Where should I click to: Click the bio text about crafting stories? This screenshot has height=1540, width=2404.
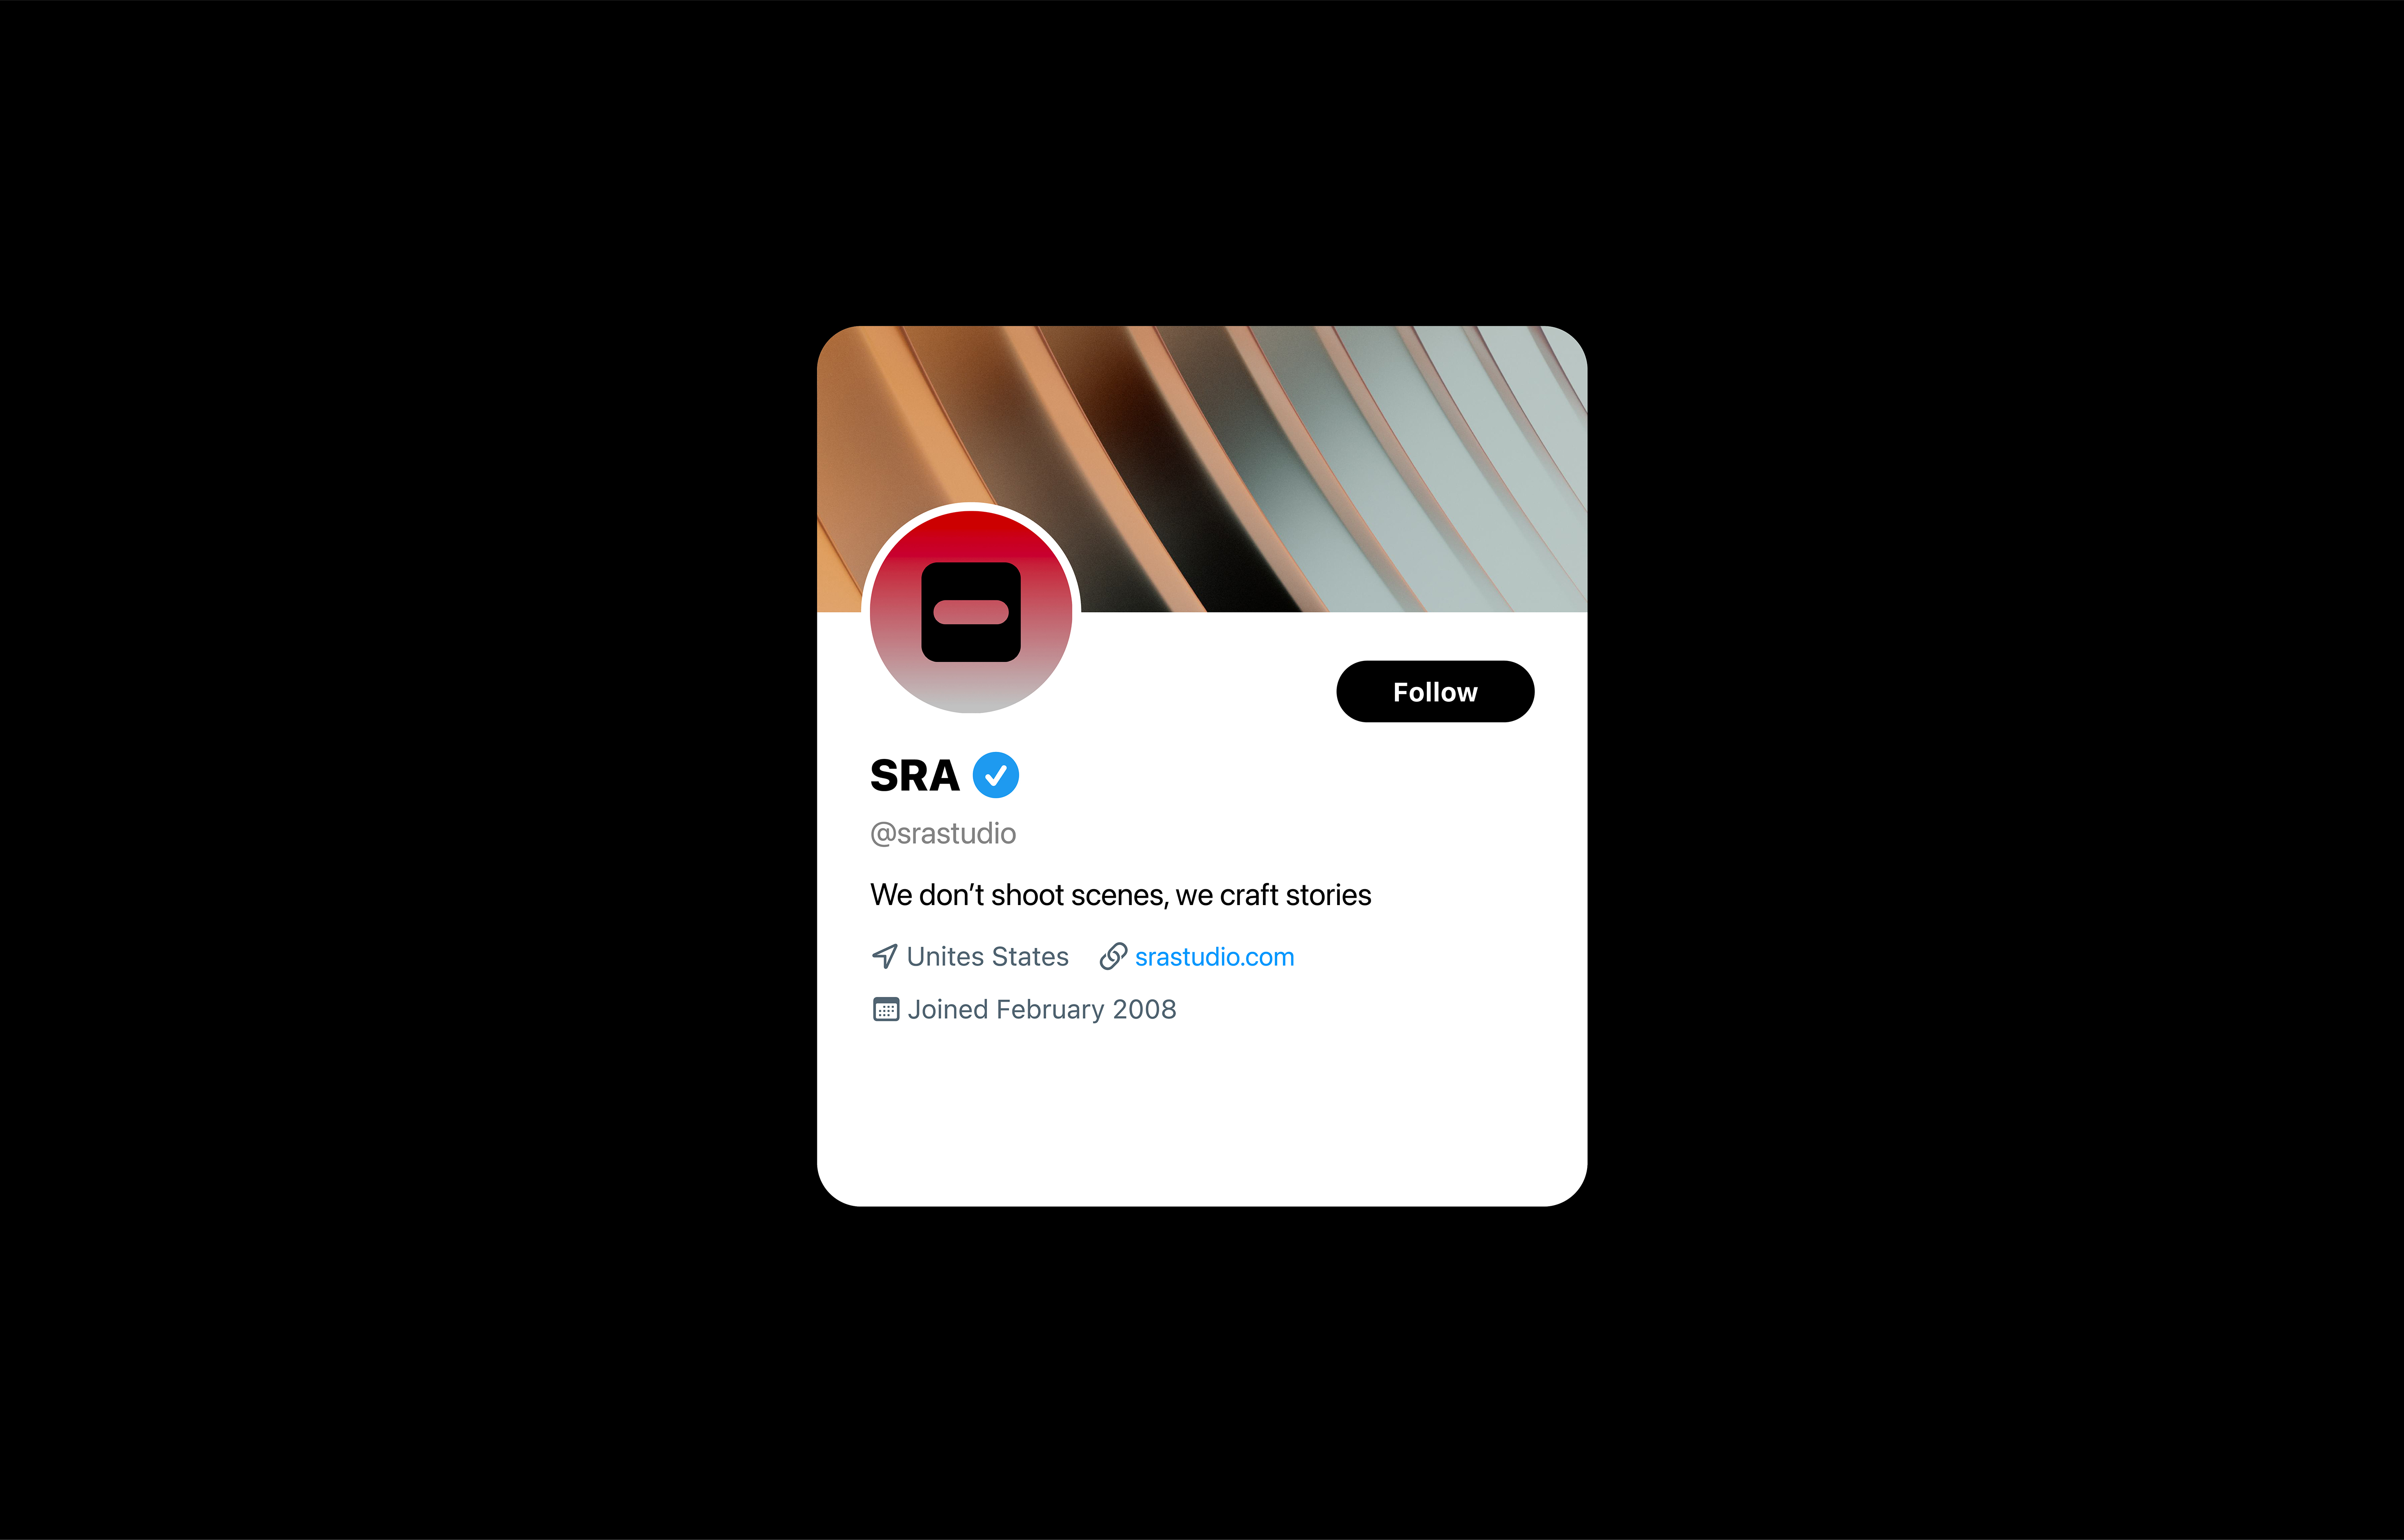[x=1120, y=895]
